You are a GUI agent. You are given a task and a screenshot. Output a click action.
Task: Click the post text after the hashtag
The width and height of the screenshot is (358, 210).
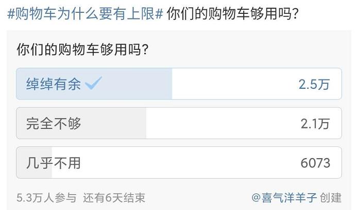click(232, 14)
